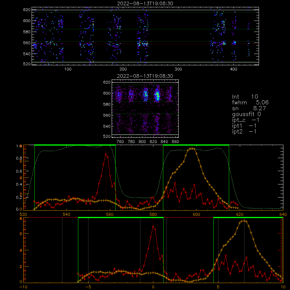Click x-axis label 520 in the profile plot

23,215
